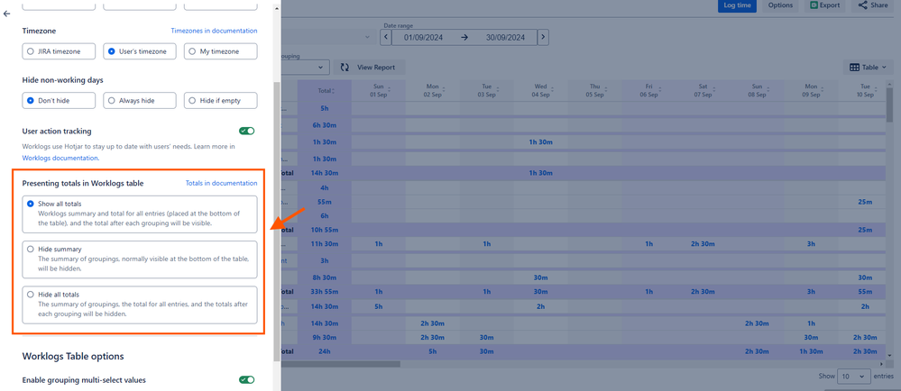Click the Export button label
Screen dimensions: 901x391
point(830,5)
